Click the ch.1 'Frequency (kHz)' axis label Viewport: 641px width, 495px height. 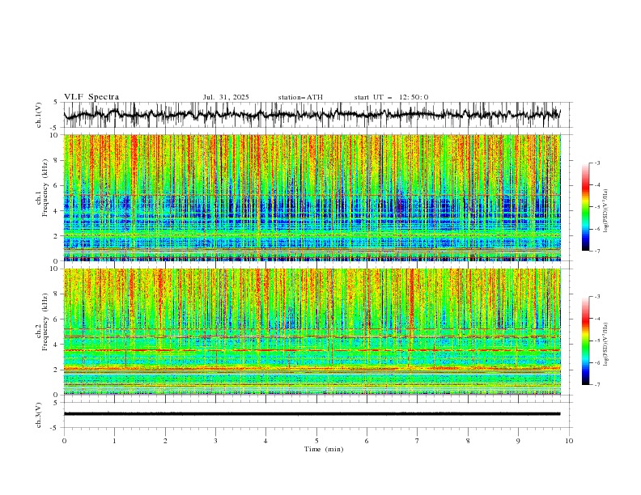[45, 188]
